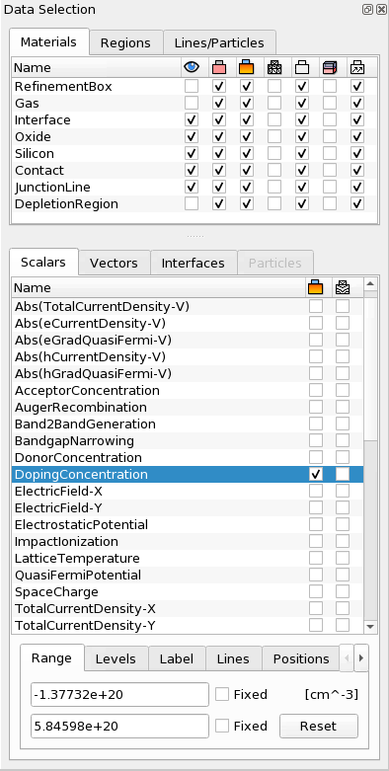Switch to the Lines/Particles tab
Viewport: 389px width, 771px height.
[219, 42]
